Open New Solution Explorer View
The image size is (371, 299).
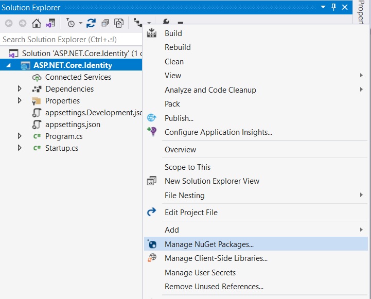(x=256, y=181)
